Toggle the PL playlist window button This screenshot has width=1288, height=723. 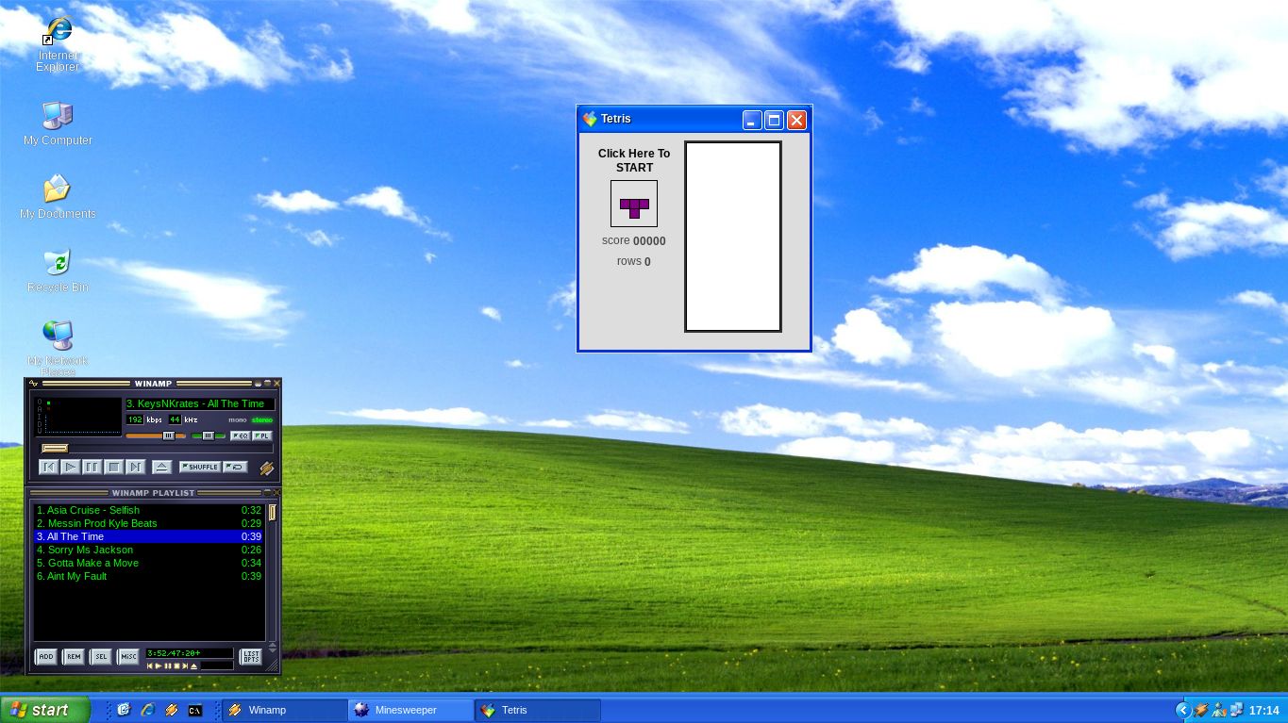(262, 435)
